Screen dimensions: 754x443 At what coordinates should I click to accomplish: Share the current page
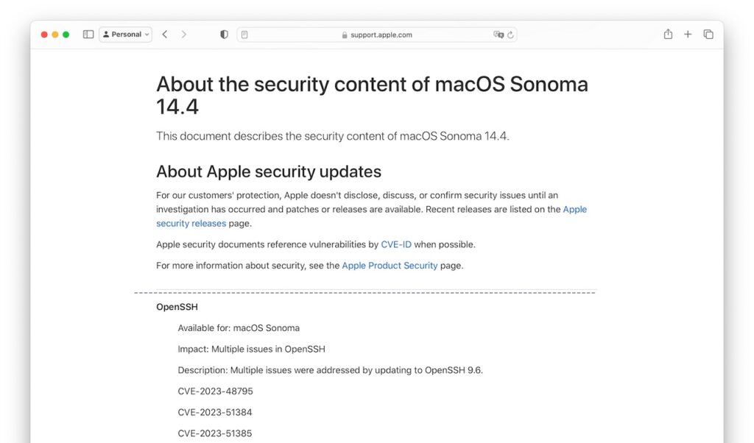pyautogui.click(x=668, y=34)
